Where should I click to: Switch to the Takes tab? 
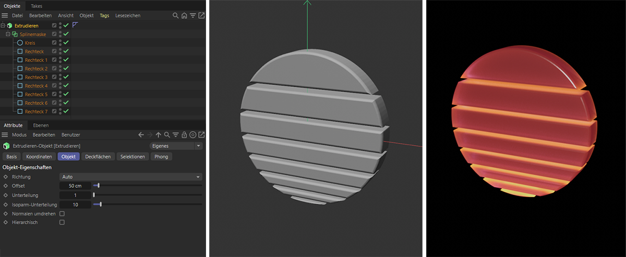tap(37, 6)
